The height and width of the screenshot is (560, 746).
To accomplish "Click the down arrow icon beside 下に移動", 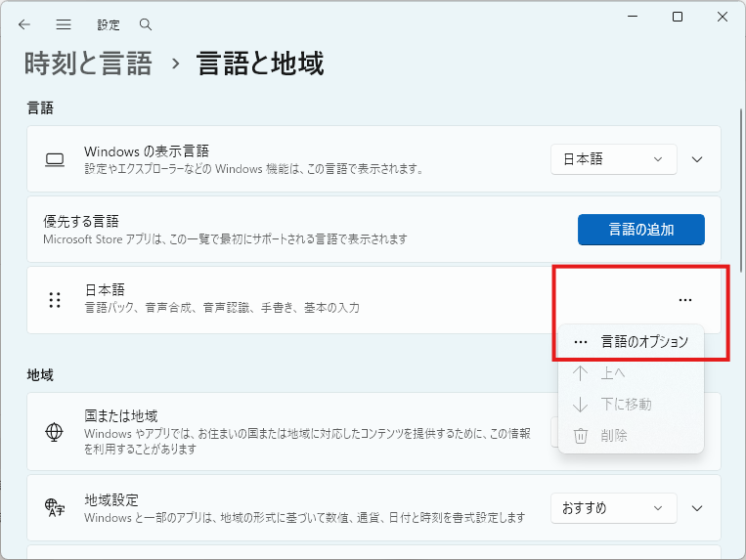I will coord(580,405).
